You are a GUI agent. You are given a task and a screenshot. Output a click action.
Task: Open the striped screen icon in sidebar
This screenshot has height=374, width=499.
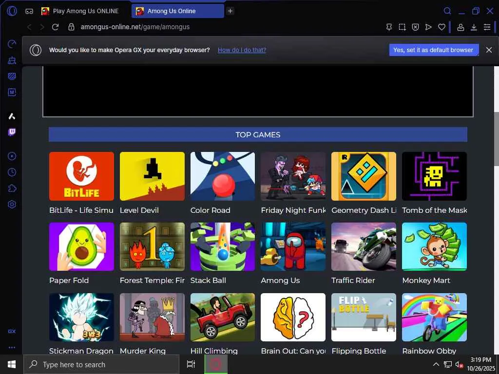pyautogui.click(x=12, y=76)
